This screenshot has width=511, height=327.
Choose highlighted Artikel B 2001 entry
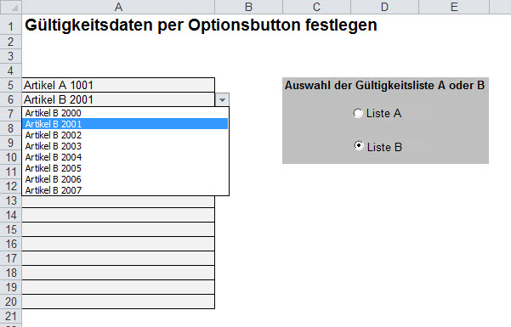coord(125,124)
